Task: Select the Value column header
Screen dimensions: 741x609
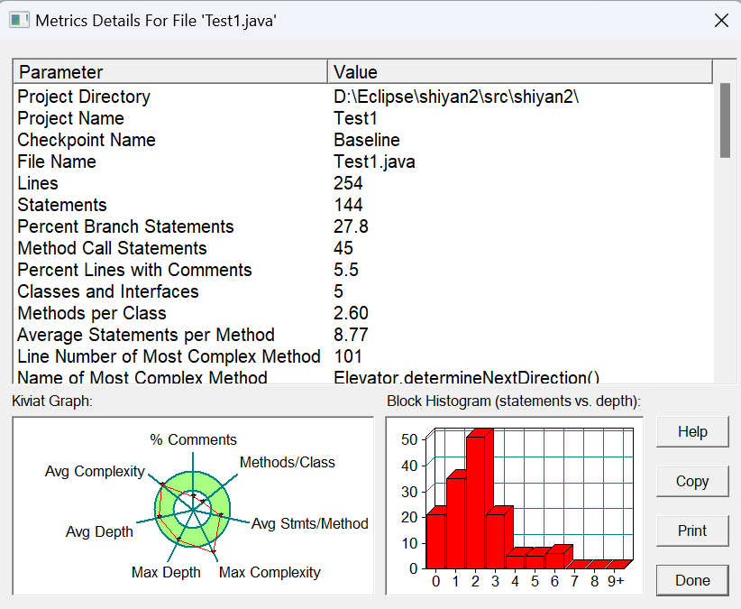Action: tap(520, 72)
